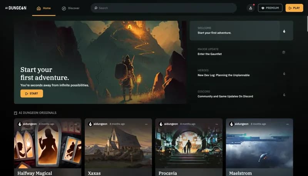308x176 pixels.
Task: Click the Procavia title text
Action: pos(168,173)
